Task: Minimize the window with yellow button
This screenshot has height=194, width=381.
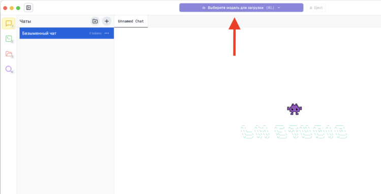Action: coord(12,8)
